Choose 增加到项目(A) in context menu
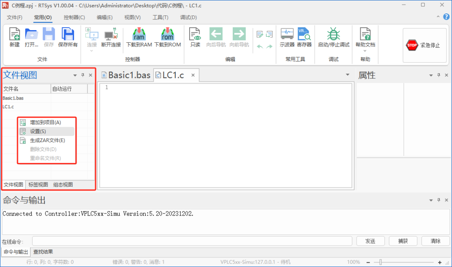 (46, 123)
